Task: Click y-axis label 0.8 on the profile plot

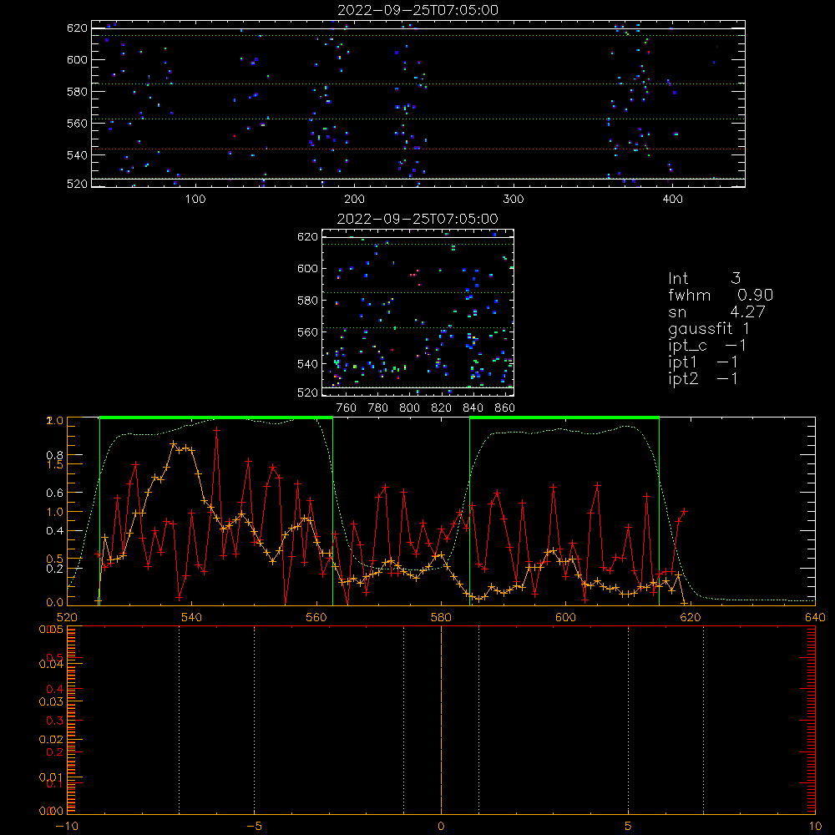Action: [x=55, y=455]
